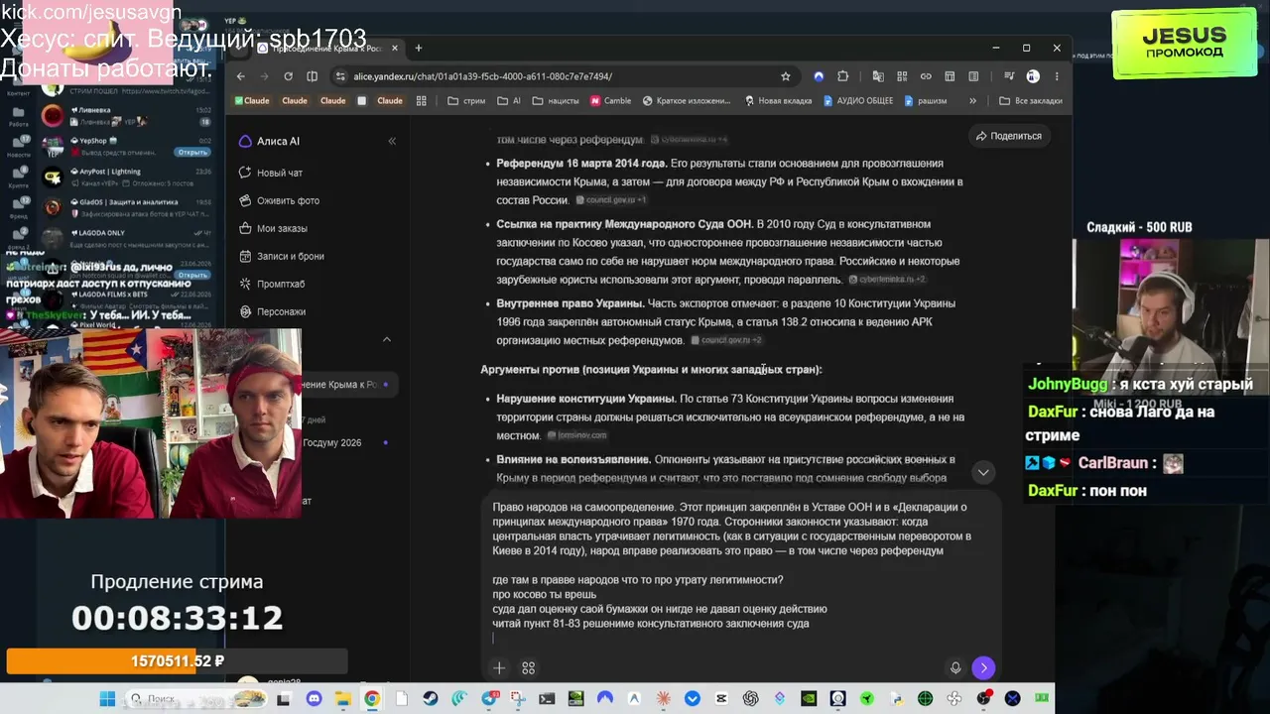Image resolution: width=1270 pixels, height=714 pixels.
Task: Click the send message arrow button
Action: click(x=983, y=667)
